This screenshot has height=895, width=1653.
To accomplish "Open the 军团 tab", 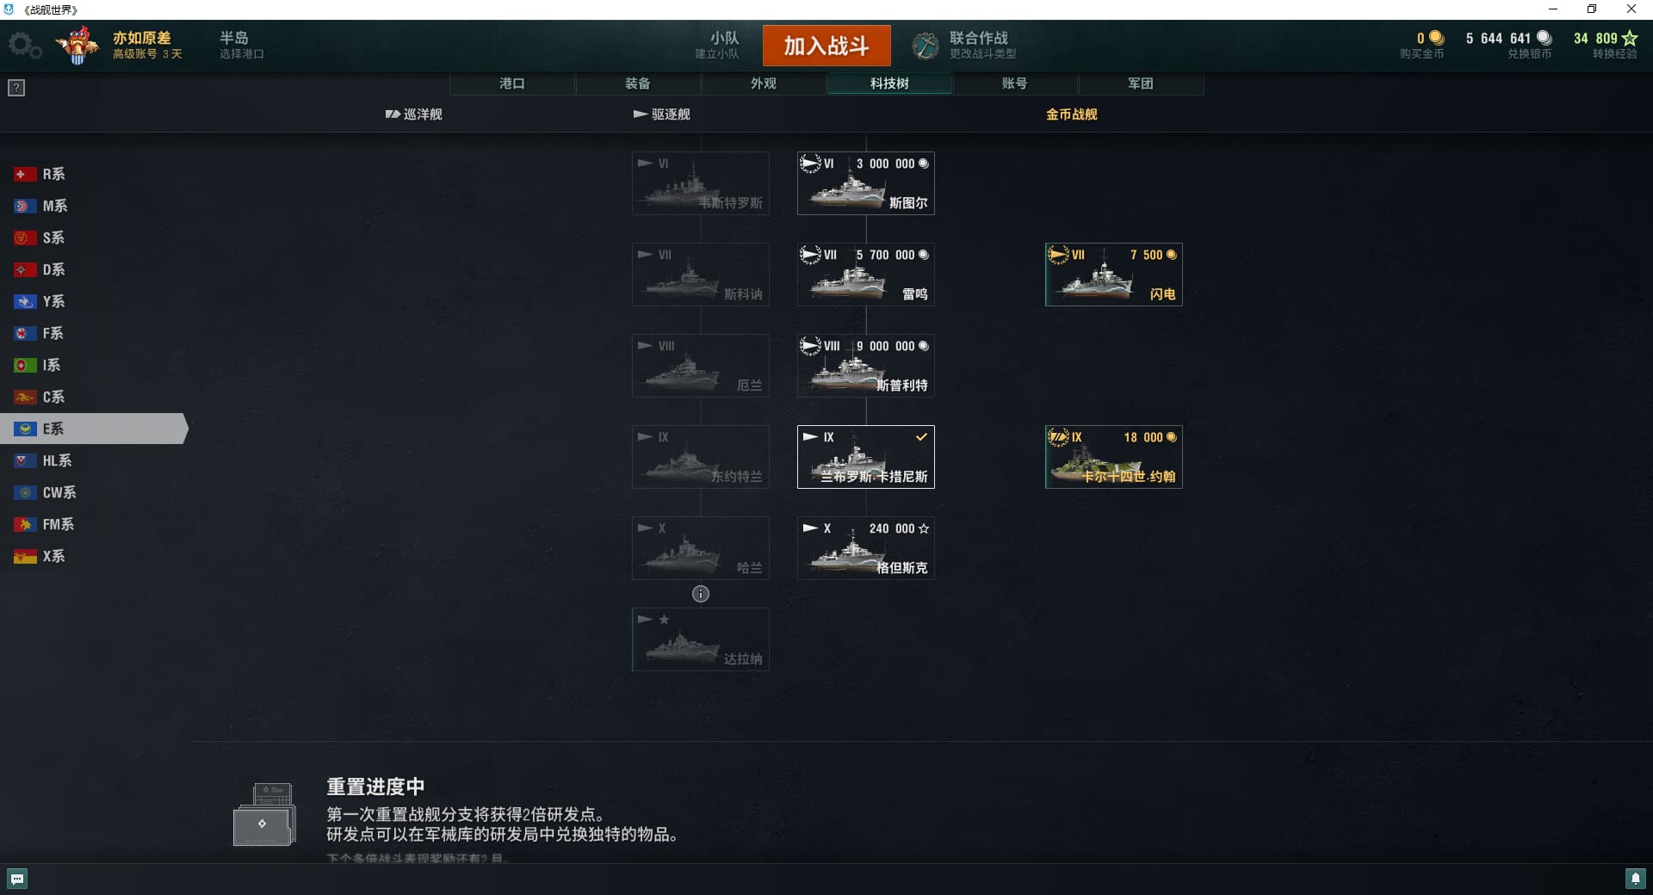I will tap(1141, 83).
